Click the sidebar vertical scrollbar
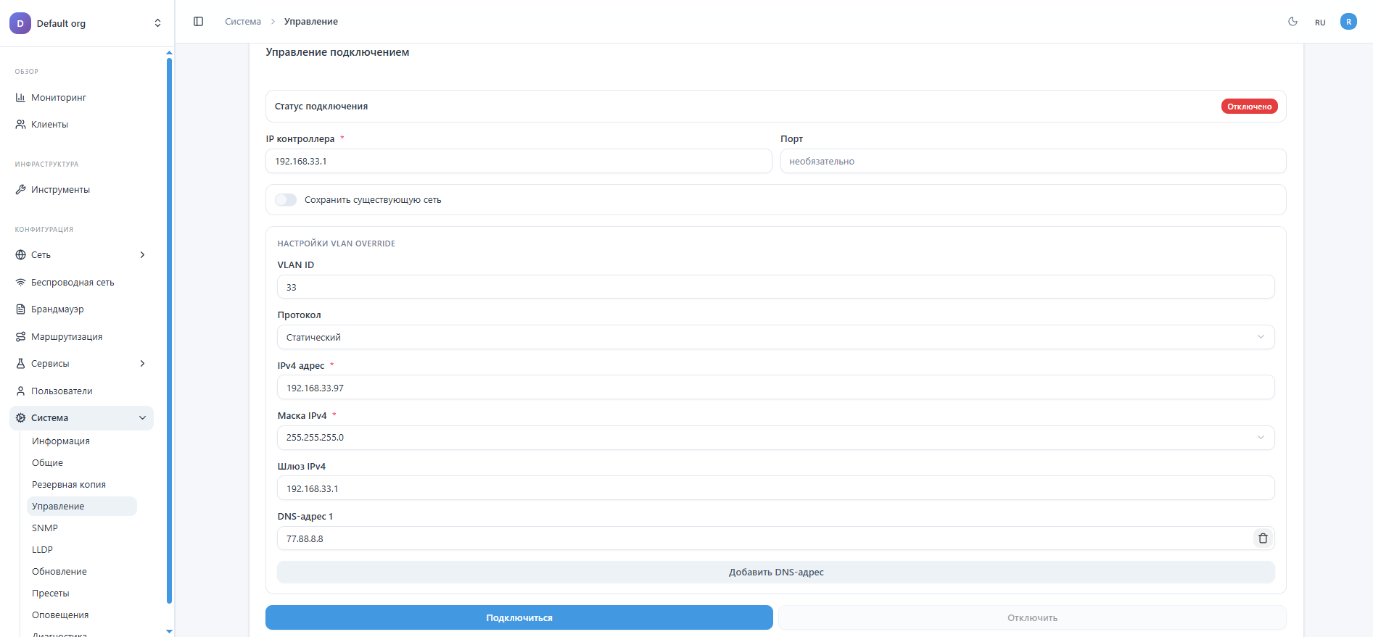 [x=169, y=326]
